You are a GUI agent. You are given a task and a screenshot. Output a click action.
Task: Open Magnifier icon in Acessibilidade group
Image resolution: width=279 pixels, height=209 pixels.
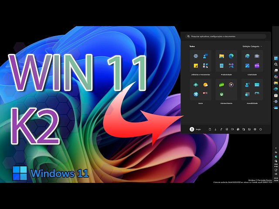pyautogui.click(x=247, y=94)
